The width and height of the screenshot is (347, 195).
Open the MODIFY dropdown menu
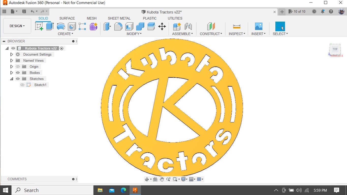click(x=134, y=34)
